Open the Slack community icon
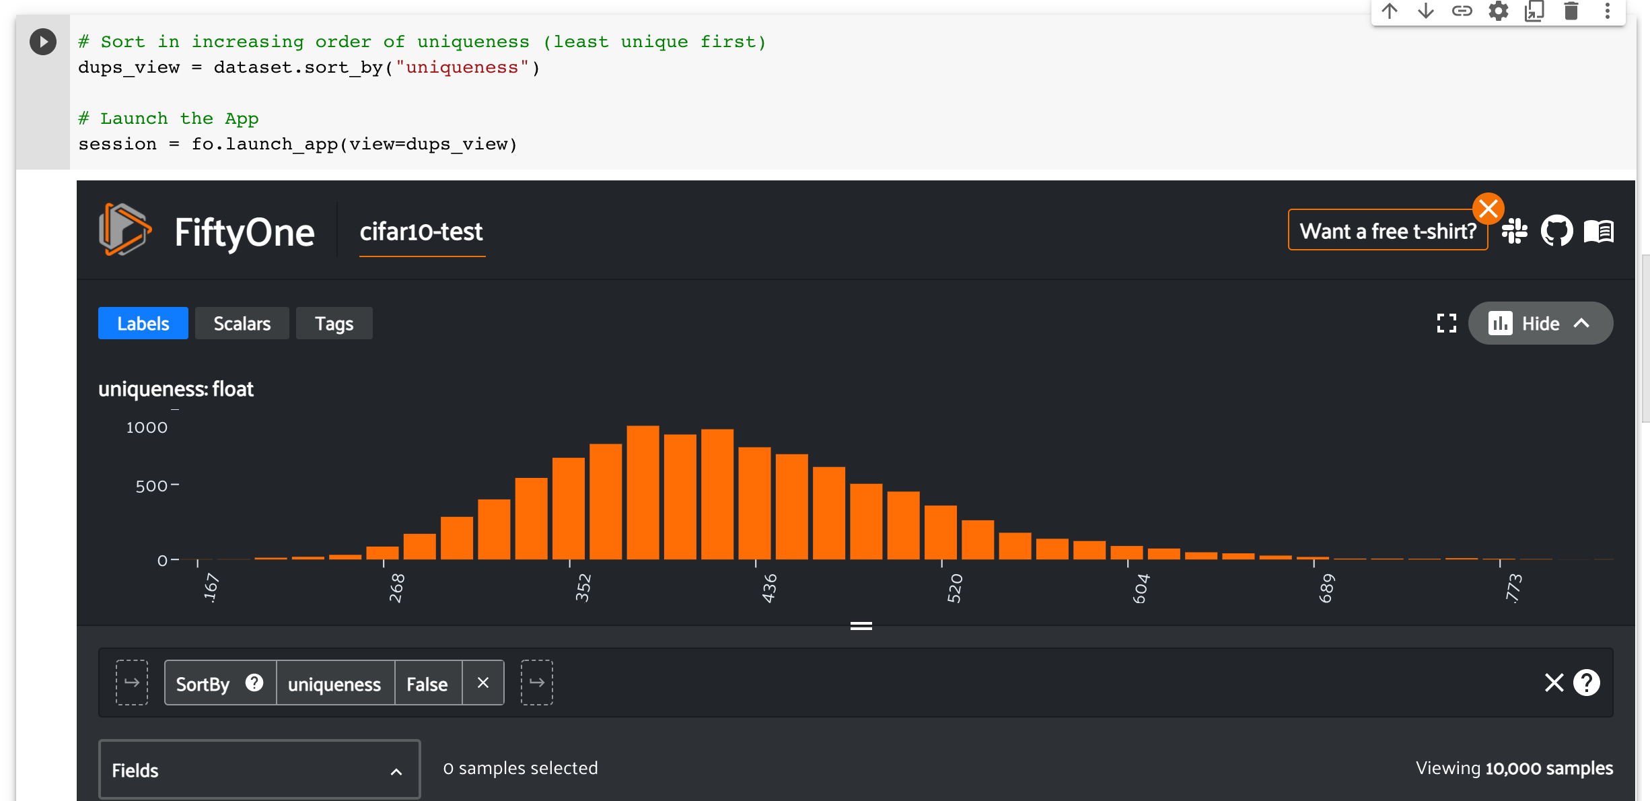The image size is (1650, 801). (x=1515, y=231)
